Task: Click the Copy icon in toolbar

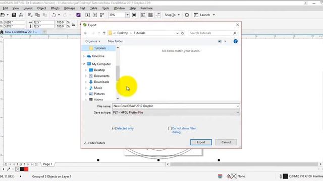Action: (37, 15)
